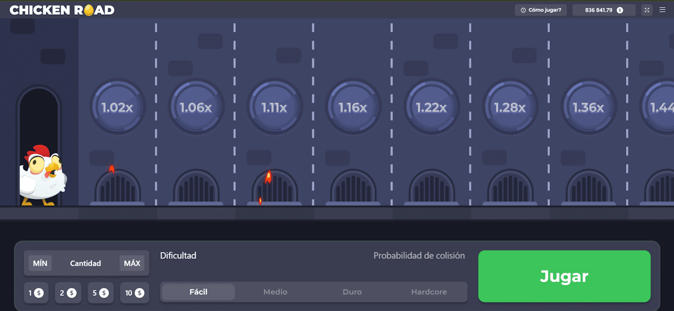The image size is (674, 311).
Task: Set difficulty to Hardcore
Action: point(429,292)
